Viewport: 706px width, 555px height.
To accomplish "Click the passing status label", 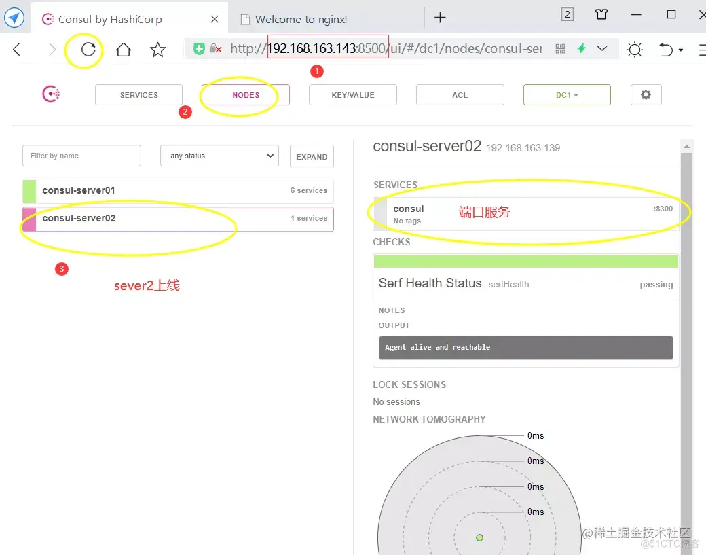I will click(656, 284).
